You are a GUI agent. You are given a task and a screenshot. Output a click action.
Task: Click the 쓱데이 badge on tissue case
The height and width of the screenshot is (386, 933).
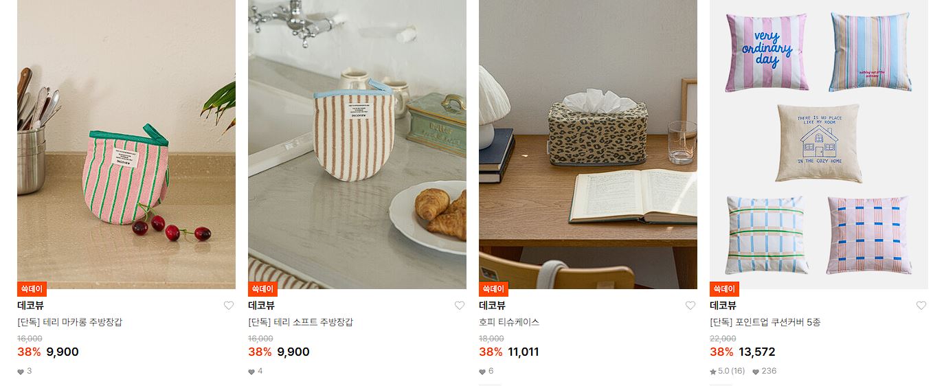493,289
